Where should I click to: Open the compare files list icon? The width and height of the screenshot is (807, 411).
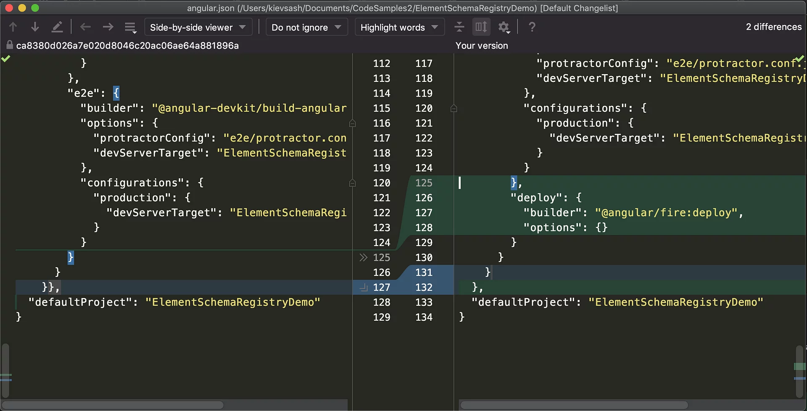point(130,28)
